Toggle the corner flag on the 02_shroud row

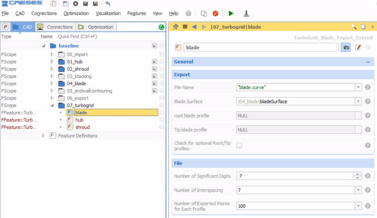point(154,69)
